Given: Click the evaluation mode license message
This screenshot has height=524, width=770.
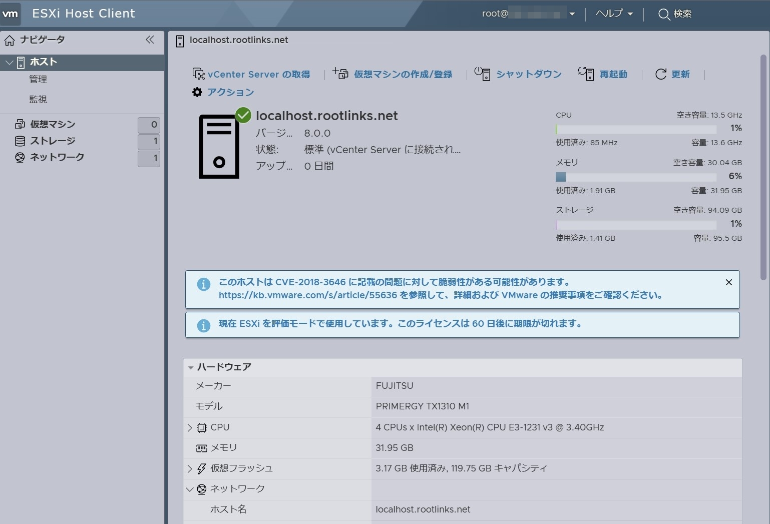Looking at the screenshot, I should click(402, 324).
